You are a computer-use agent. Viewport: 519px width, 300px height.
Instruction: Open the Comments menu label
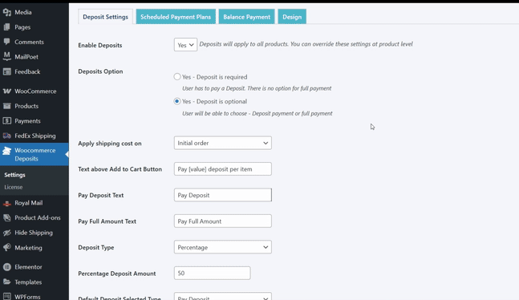pos(29,42)
